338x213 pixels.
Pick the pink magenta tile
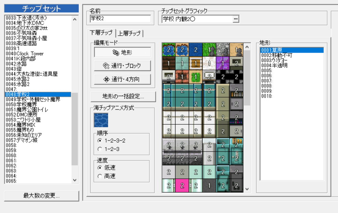(182, 185)
